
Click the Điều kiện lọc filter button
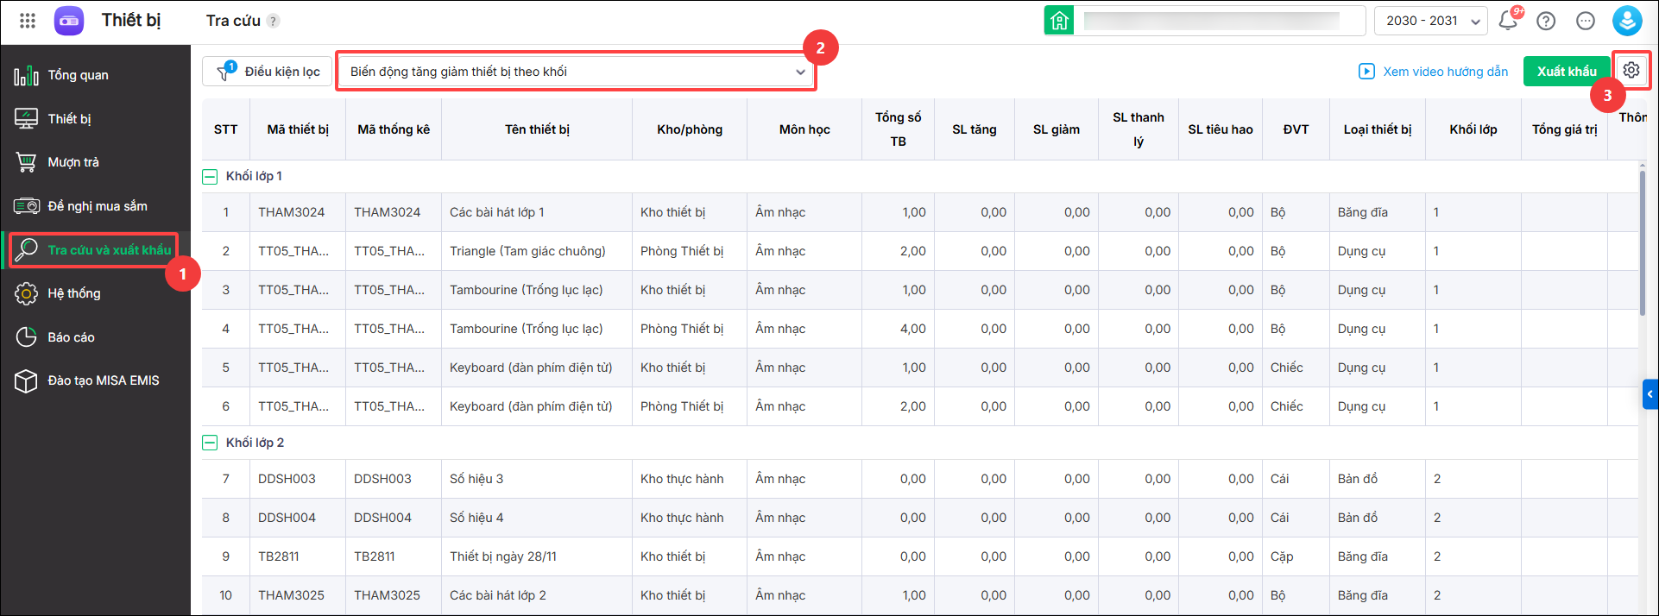click(269, 72)
